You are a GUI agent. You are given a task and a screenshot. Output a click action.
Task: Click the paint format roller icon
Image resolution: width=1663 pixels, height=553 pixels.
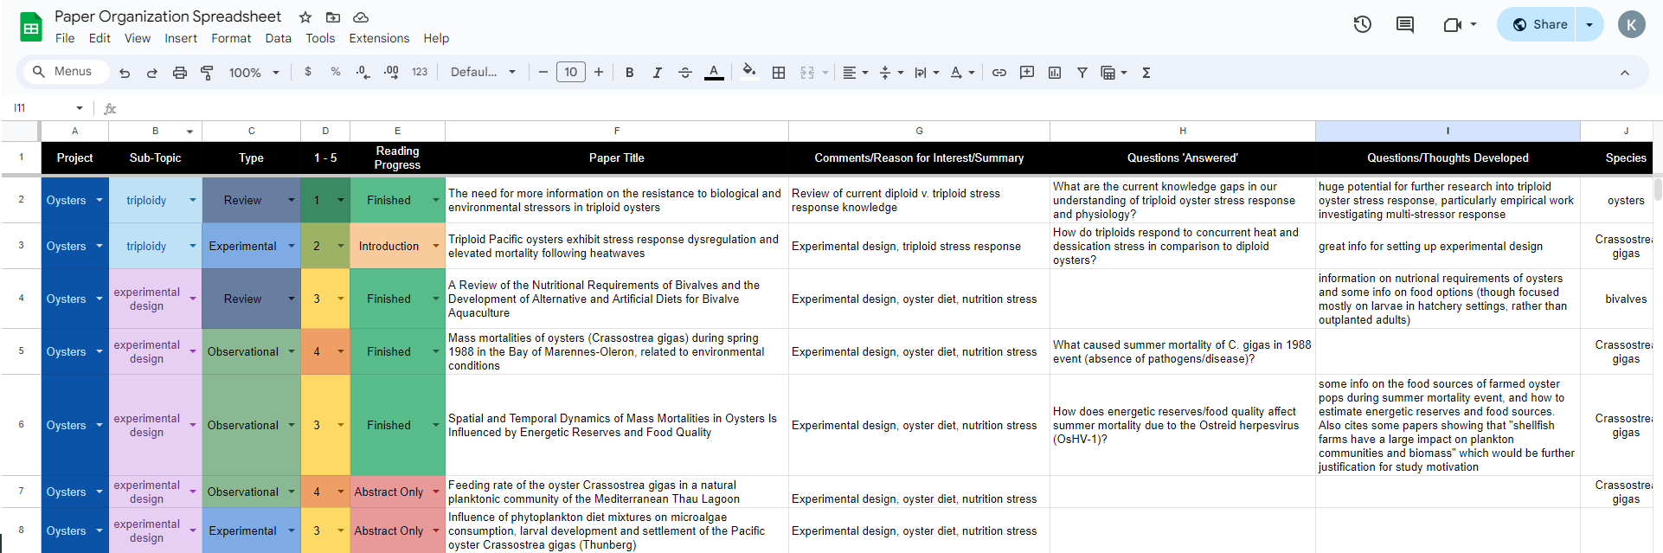click(x=207, y=73)
